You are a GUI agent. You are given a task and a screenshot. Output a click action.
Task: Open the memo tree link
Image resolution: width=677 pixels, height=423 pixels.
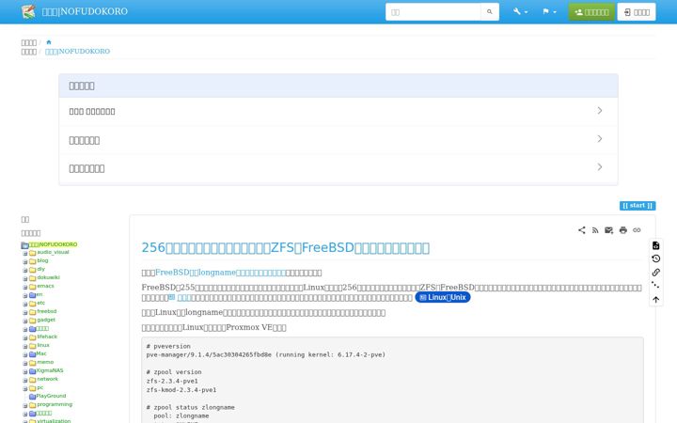(x=45, y=362)
